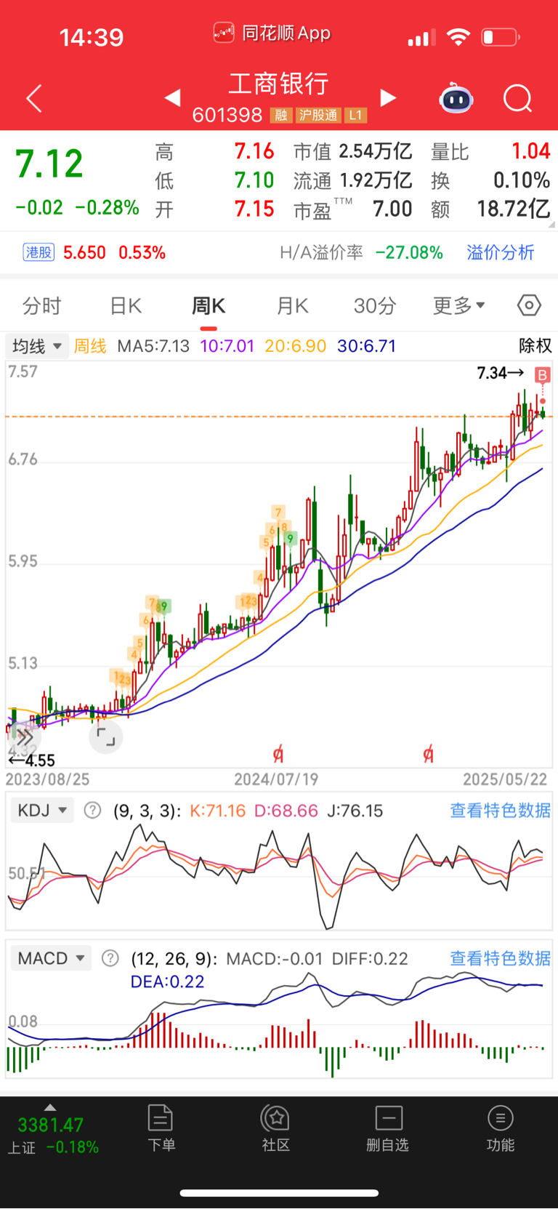The width and height of the screenshot is (558, 1209).
Task: Open 查看特色数据 for MACD
Action: pos(500,958)
